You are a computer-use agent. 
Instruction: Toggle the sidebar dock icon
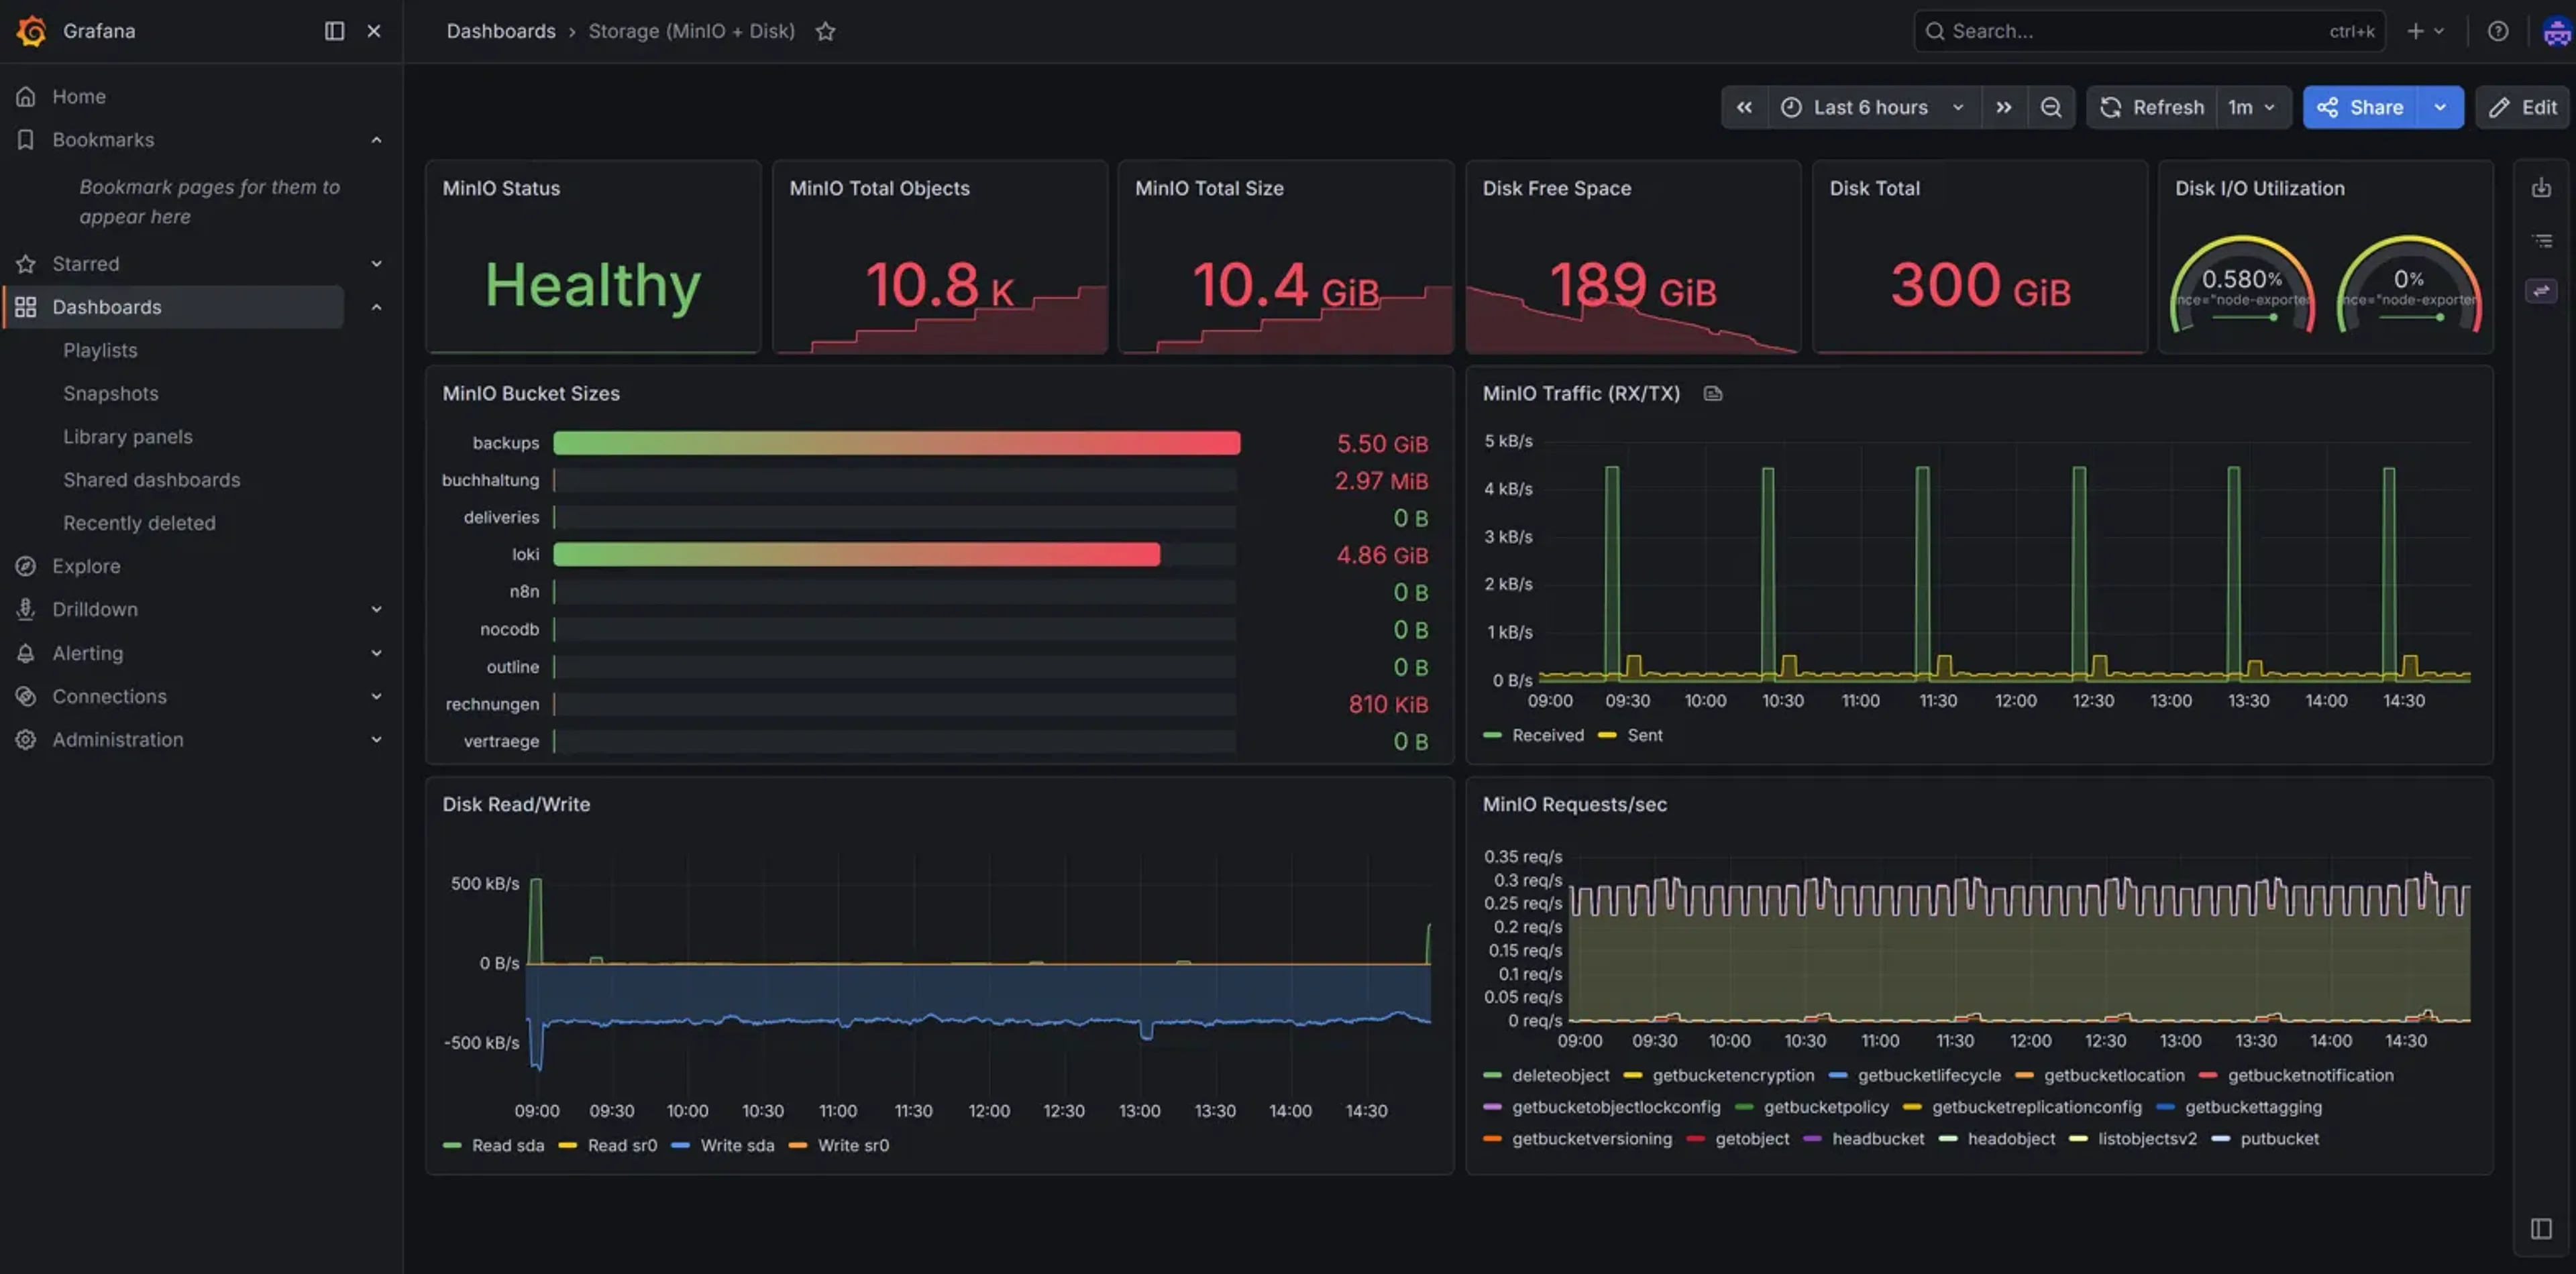[334, 31]
